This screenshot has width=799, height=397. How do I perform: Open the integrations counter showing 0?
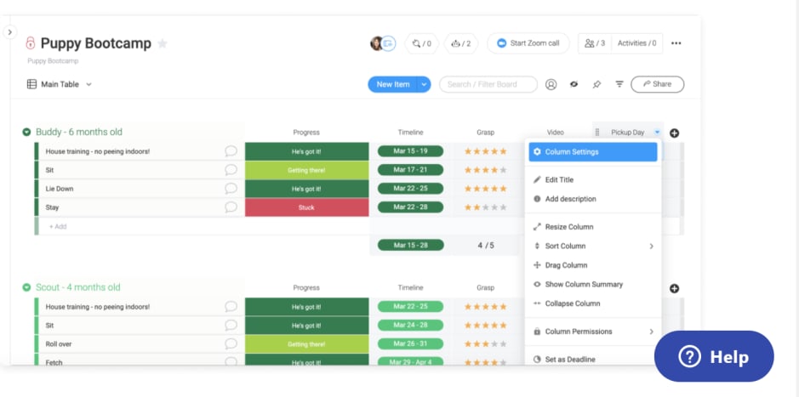[422, 43]
